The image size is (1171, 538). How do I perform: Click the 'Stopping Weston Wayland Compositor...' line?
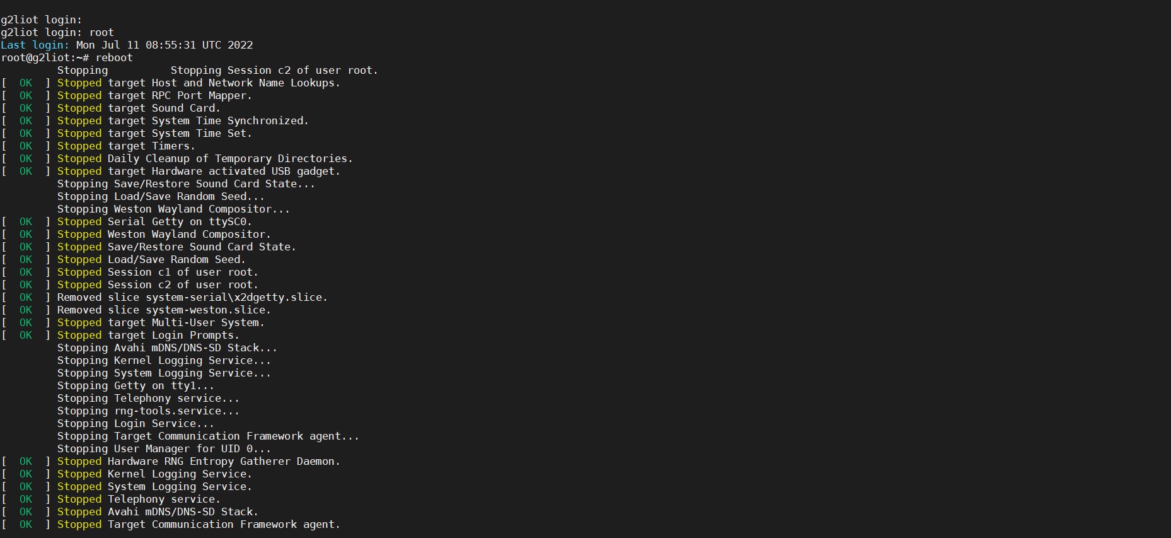[173, 209]
